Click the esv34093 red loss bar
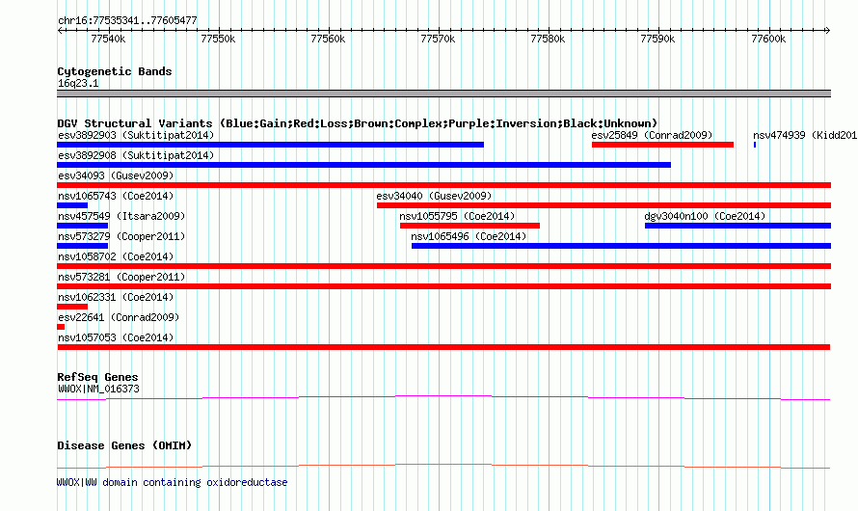This screenshot has width=858, height=511. pos(443,185)
